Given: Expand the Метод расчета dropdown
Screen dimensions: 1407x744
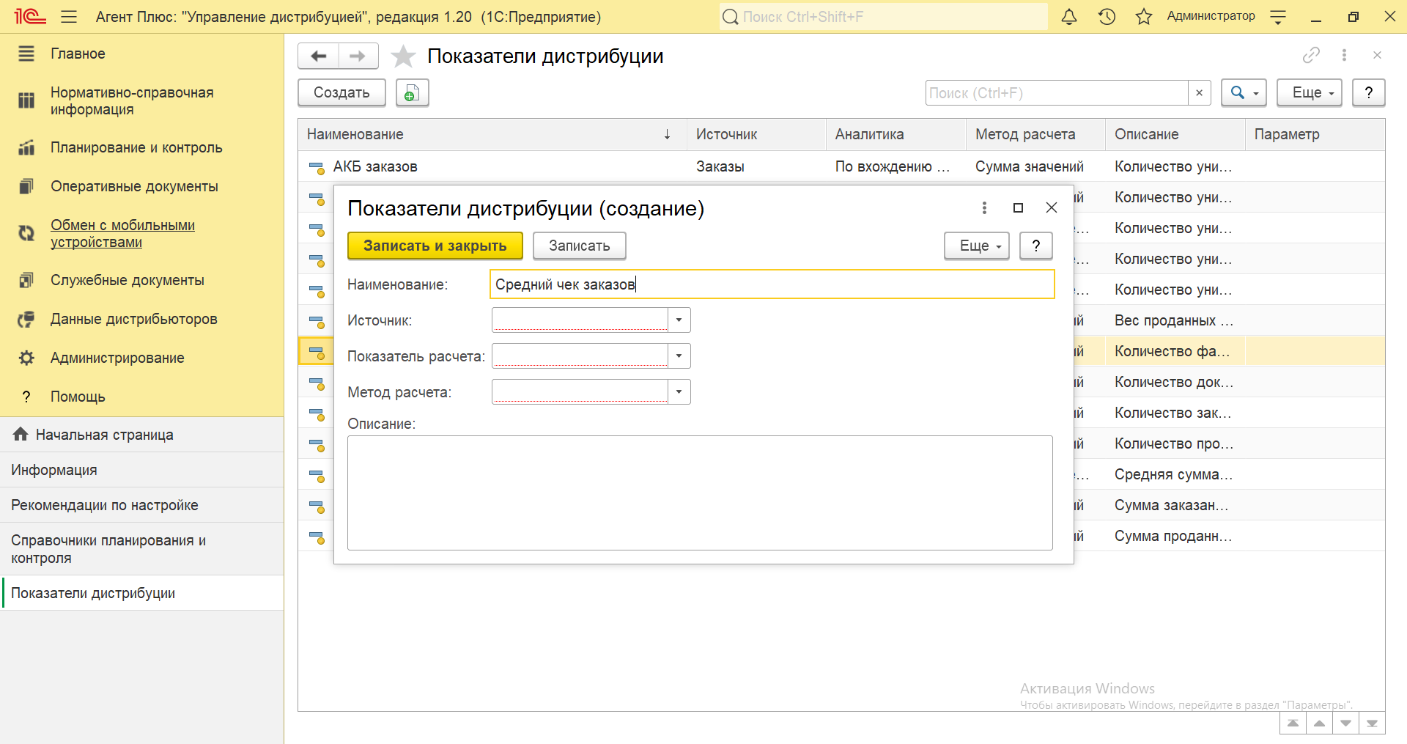Looking at the screenshot, I should pos(679,392).
